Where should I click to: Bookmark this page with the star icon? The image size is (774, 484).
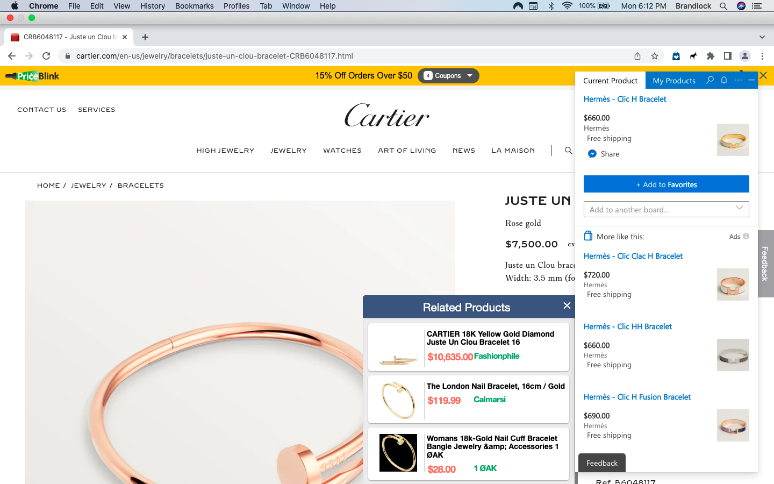(x=655, y=56)
